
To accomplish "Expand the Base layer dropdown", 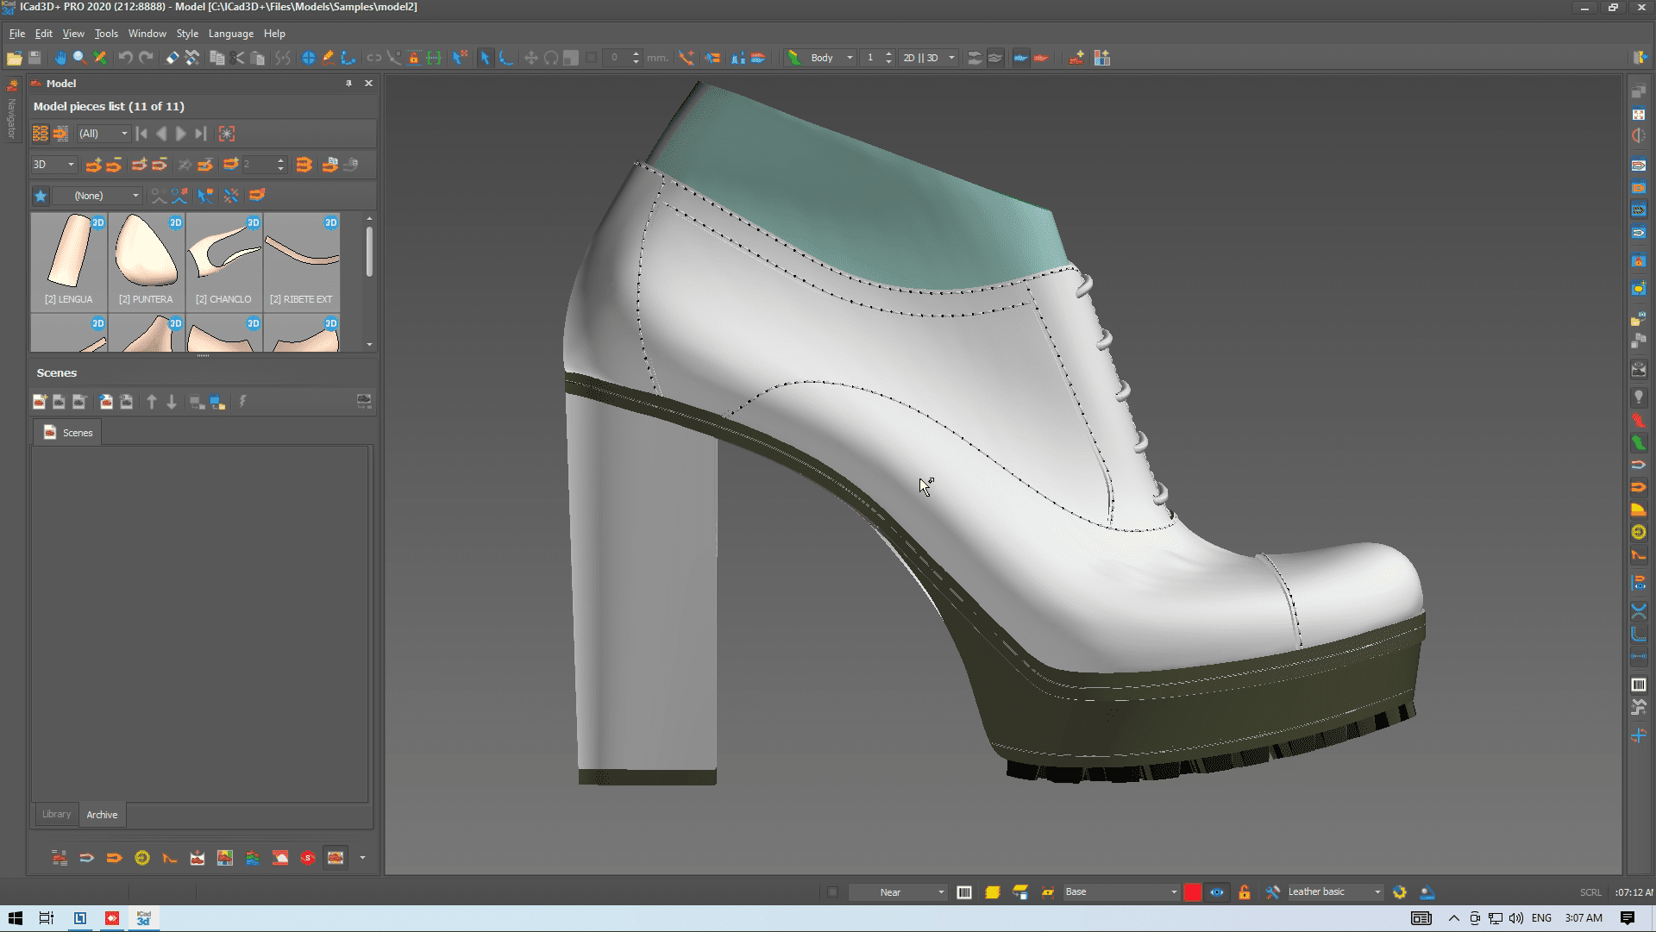I will coord(1173,892).
